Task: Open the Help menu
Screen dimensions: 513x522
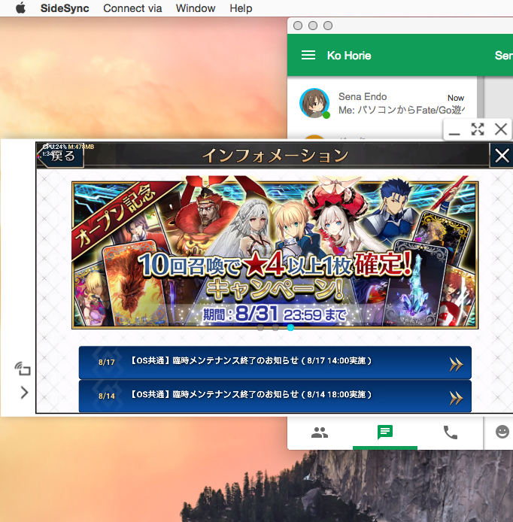Action: (241, 8)
